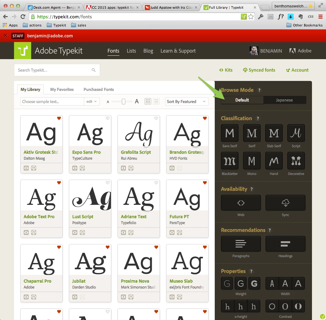Unfavorite Brandon Grotesque heart
The image size is (326, 320).
[x=205, y=118]
